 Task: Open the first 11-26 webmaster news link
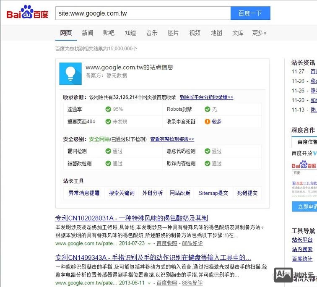[314, 81]
